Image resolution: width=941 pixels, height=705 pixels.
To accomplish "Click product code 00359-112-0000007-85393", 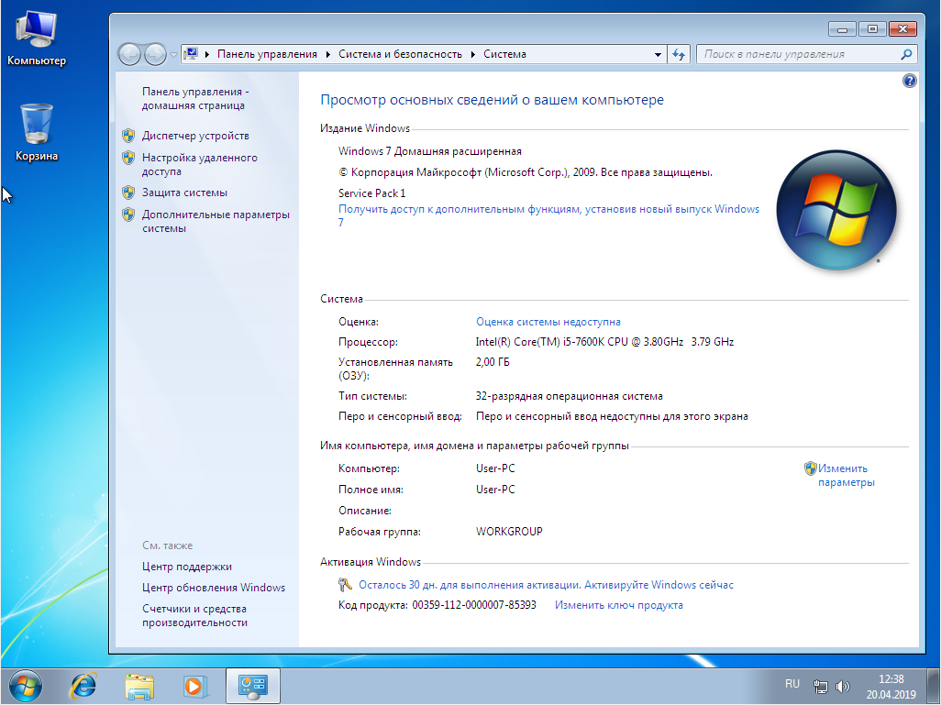I will (x=474, y=605).
